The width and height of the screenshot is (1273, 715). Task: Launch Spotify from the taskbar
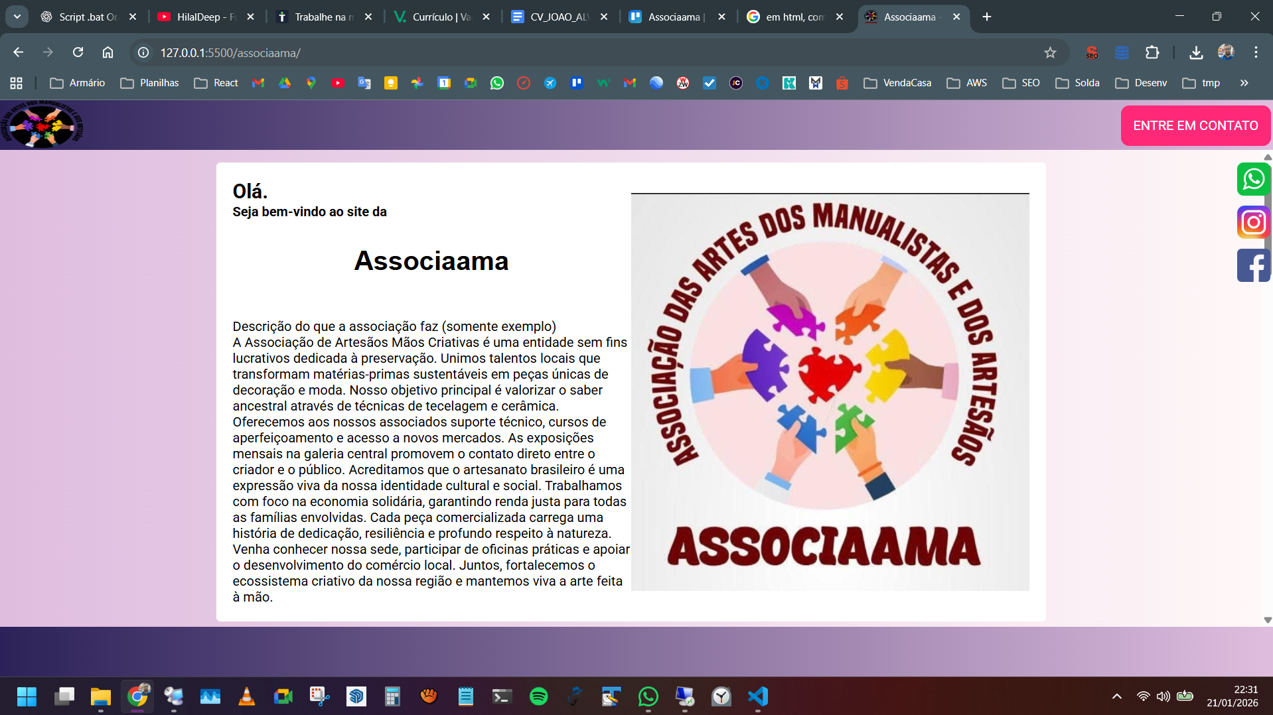[x=538, y=696]
